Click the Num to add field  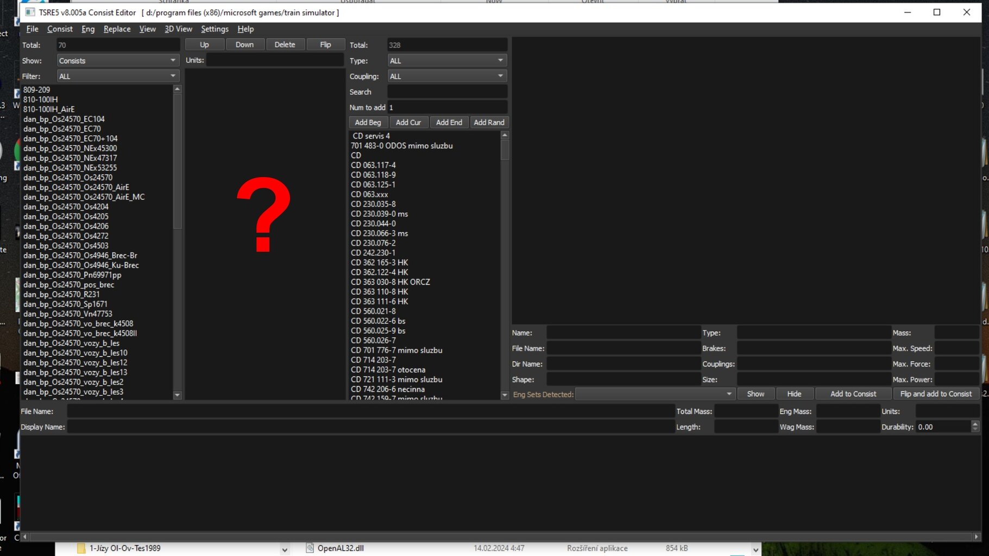click(446, 108)
